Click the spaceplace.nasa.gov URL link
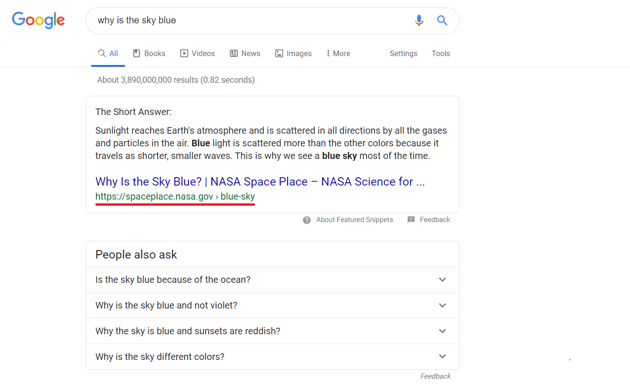Image resolution: width=630 pixels, height=388 pixels. click(x=175, y=197)
